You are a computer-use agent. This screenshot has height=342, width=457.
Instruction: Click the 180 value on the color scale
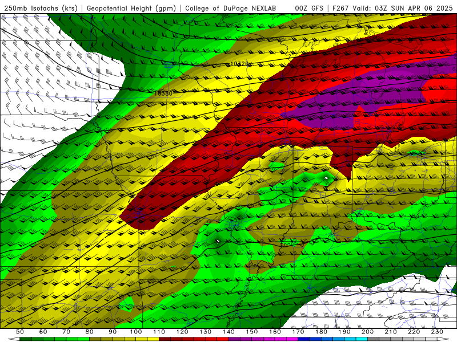[x=322, y=332]
